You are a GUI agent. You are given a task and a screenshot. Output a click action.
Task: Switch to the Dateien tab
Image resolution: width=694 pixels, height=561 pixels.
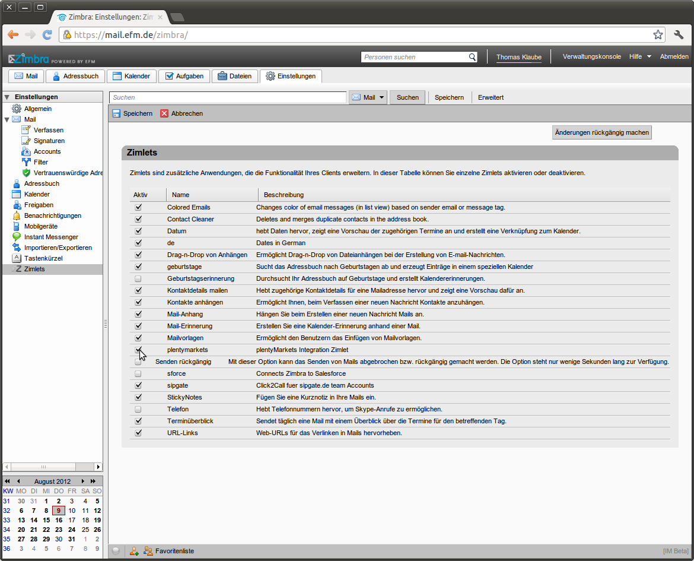pyautogui.click(x=234, y=76)
